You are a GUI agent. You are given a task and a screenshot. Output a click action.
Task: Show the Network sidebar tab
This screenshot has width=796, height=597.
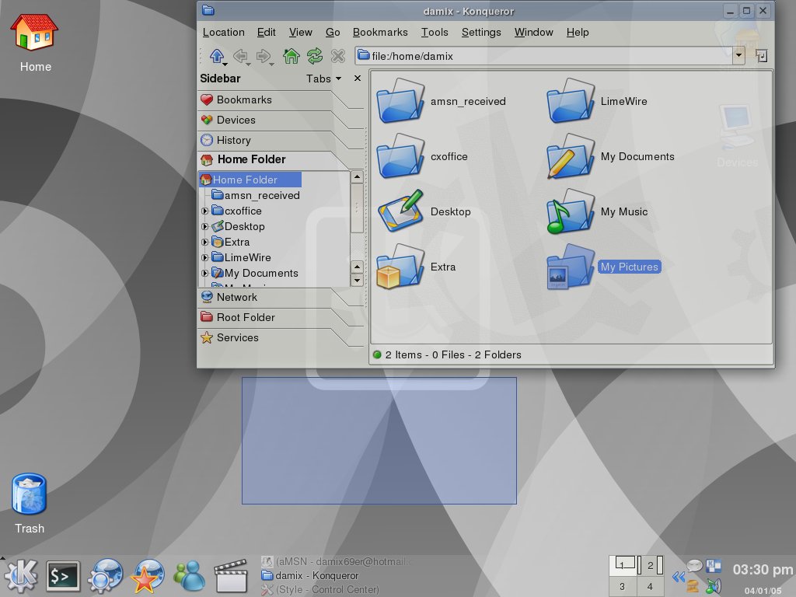pos(274,298)
